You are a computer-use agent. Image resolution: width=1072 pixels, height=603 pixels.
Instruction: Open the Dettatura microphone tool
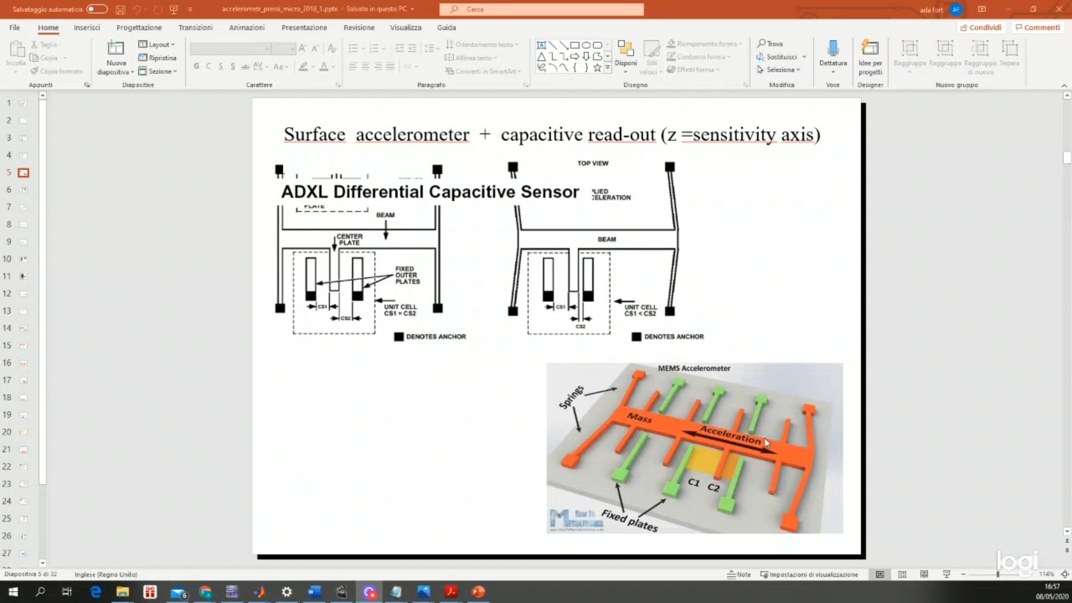(832, 49)
